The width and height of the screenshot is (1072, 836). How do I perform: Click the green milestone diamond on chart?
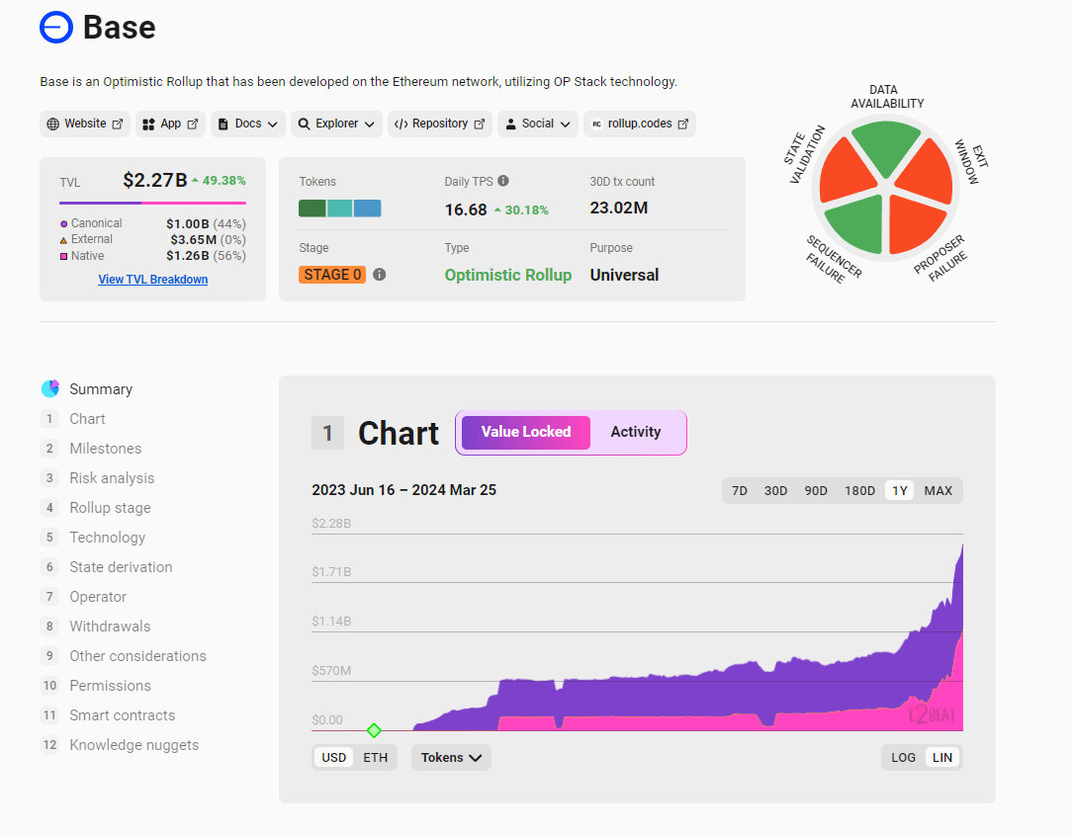point(374,731)
